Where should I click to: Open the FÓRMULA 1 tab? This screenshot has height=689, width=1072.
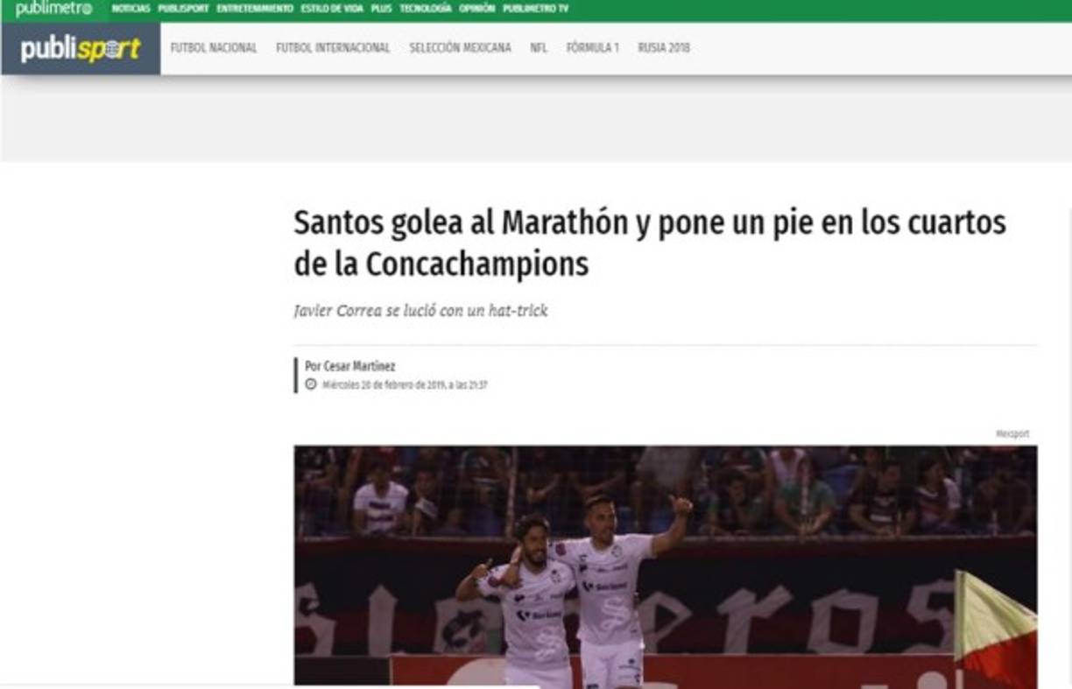[595, 48]
